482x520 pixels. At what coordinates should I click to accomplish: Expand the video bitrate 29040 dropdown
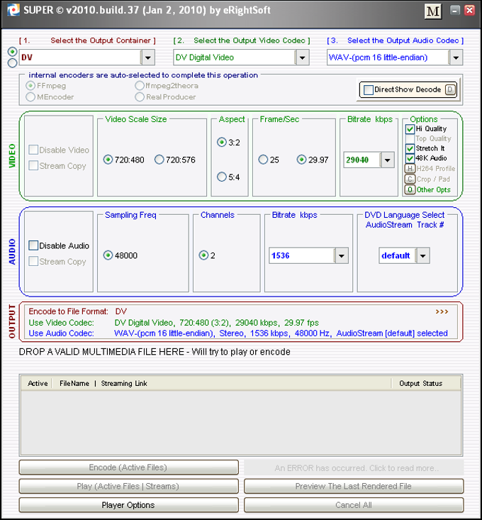pyautogui.click(x=387, y=160)
